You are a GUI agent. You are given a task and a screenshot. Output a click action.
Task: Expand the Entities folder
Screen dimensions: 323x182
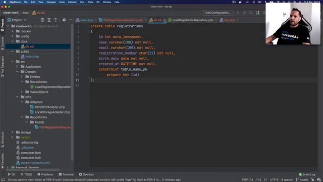(22, 77)
